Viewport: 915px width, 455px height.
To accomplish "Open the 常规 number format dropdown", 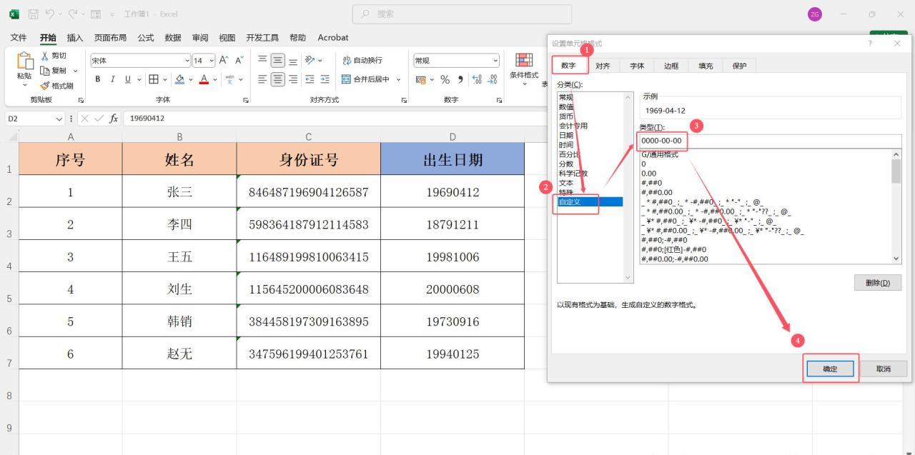I will click(495, 61).
